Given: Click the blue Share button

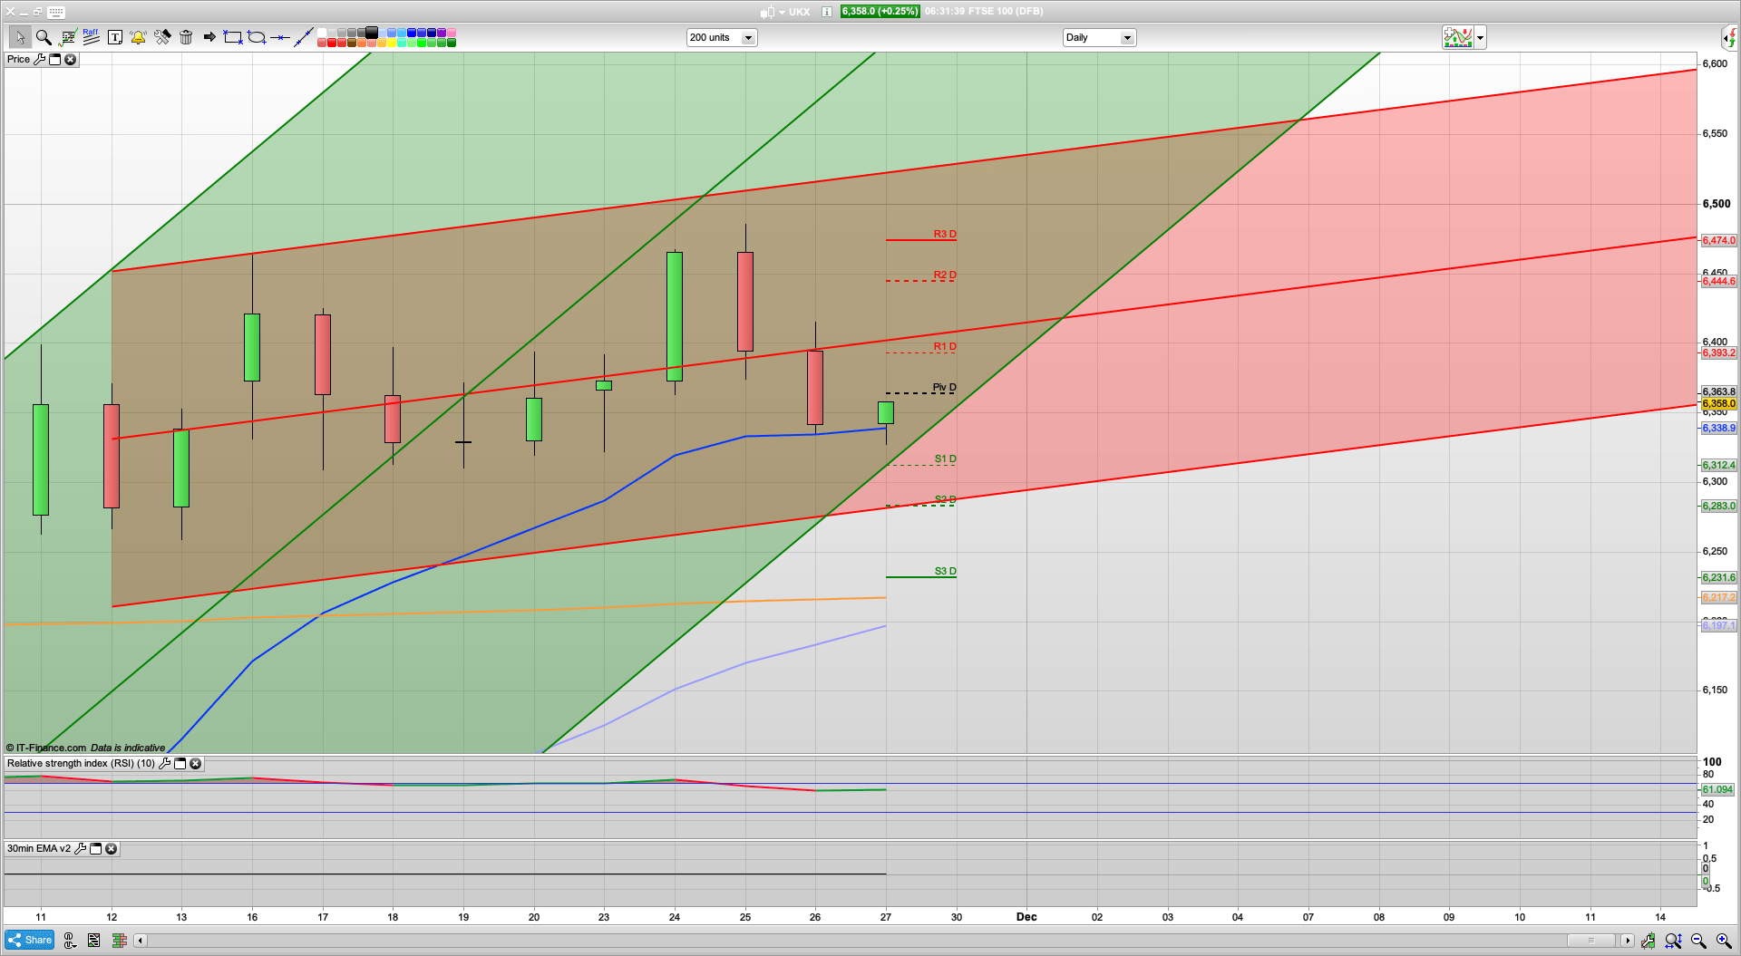Looking at the screenshot, I should tap(29, 940).
